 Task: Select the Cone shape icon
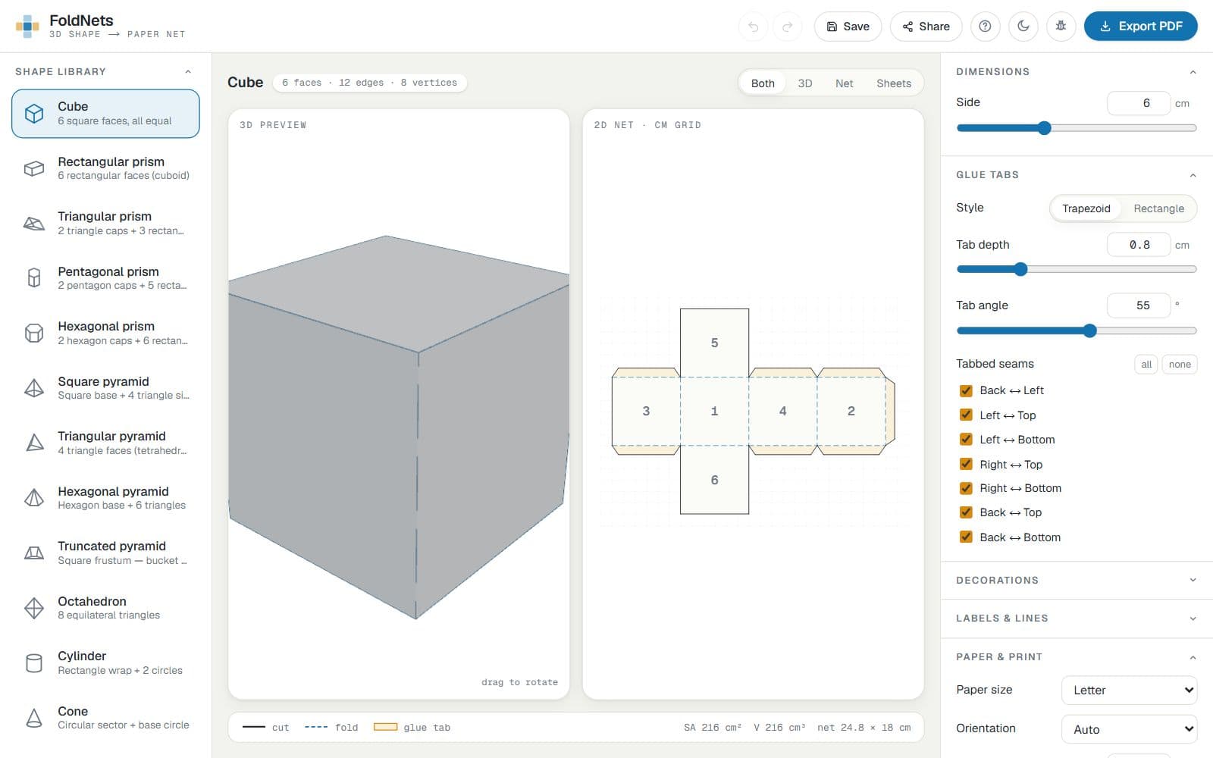click(x=34, y=718)
